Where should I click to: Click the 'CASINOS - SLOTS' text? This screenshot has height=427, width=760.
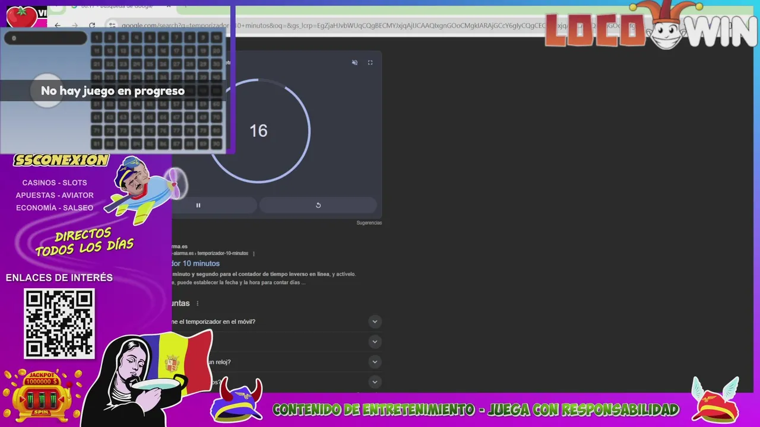click(x=55, y=183)
